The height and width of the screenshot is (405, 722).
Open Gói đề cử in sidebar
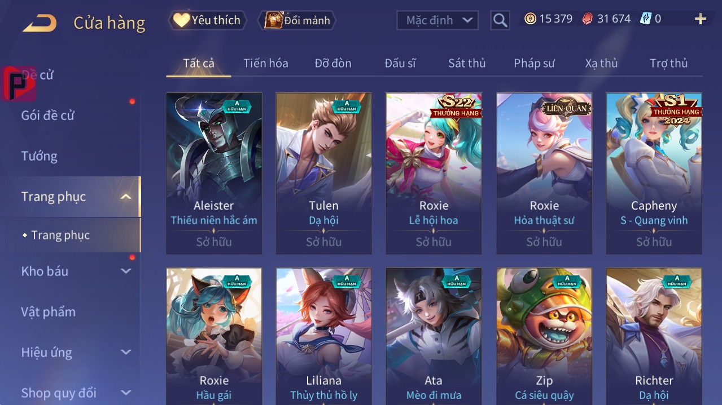coord(48,115)
